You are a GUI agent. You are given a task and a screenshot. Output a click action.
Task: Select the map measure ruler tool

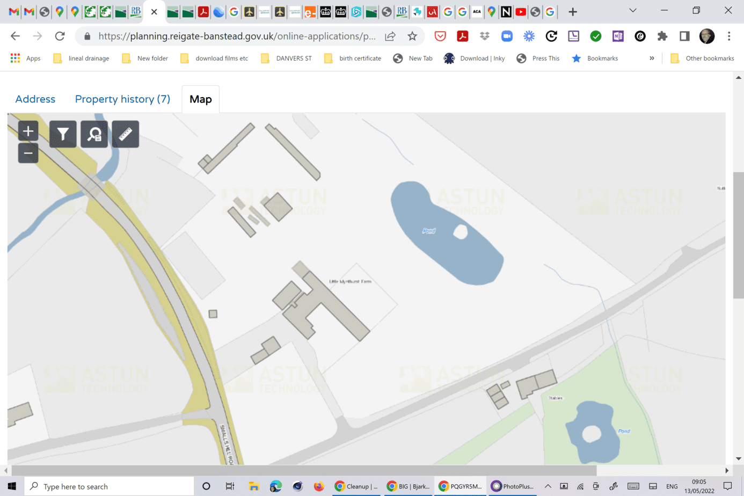tap(126, 134)
